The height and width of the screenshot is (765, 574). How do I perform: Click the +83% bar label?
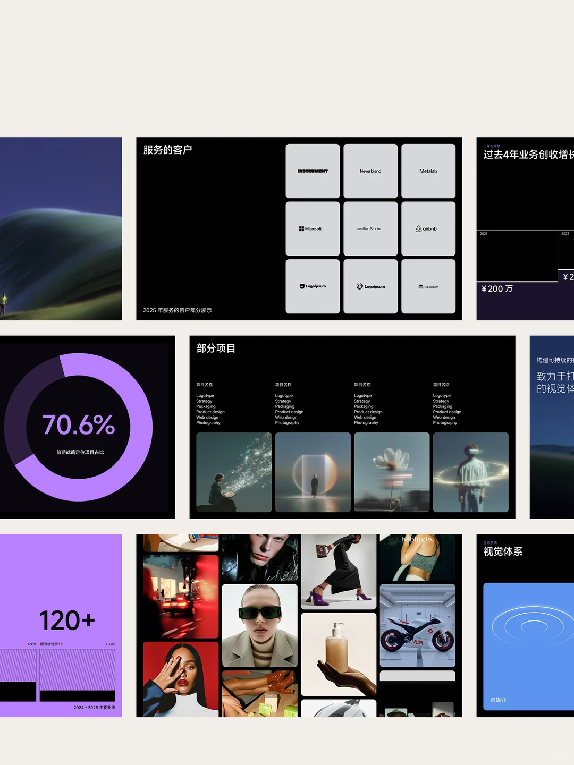tap(110, 644)
